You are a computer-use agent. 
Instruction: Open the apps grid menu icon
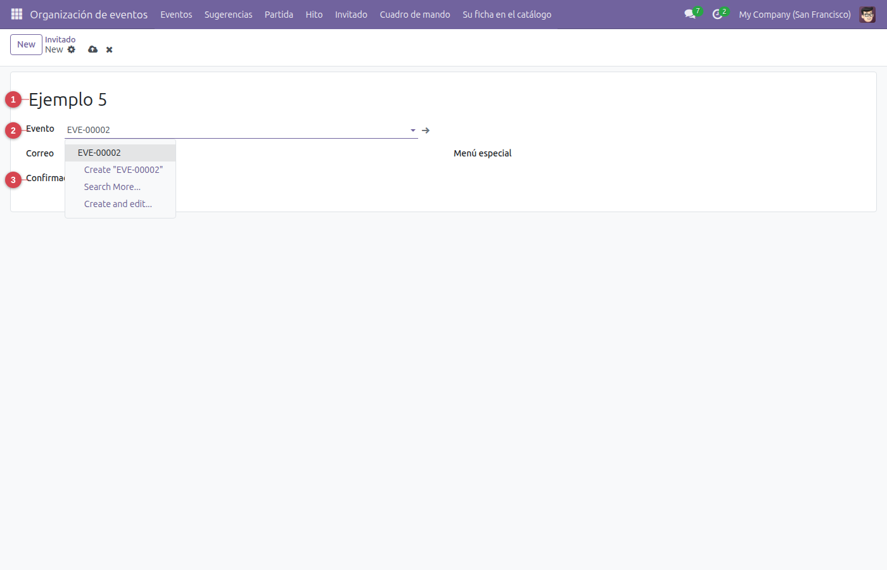(16, 14)
